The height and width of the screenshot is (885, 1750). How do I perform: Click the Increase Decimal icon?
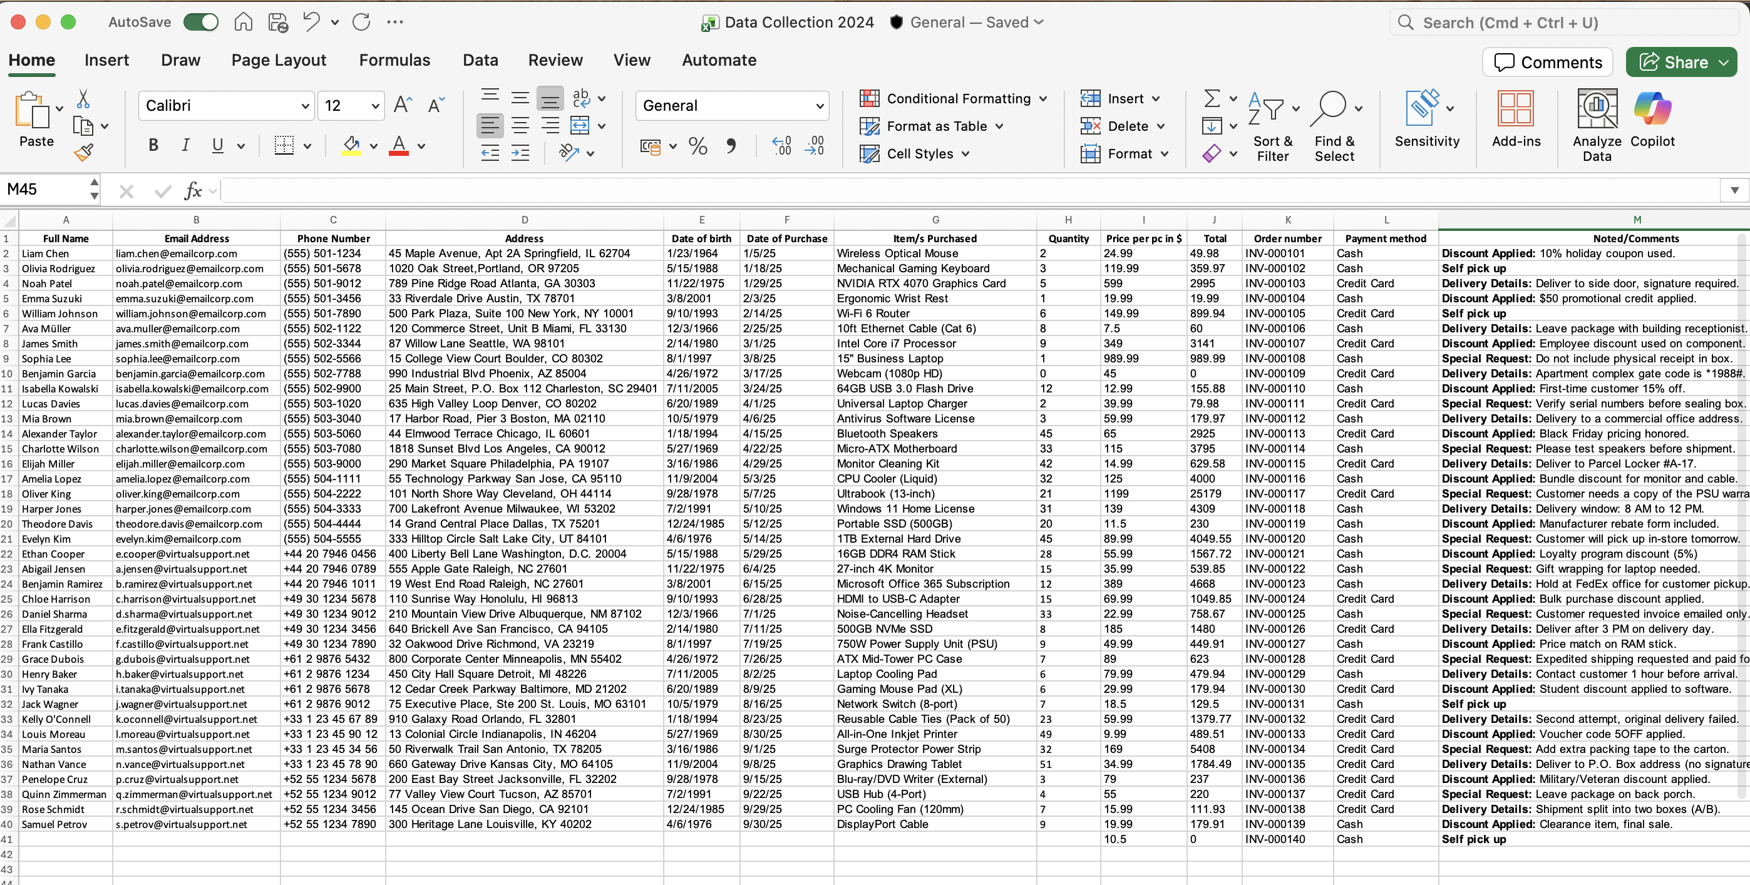coord(782,145)
